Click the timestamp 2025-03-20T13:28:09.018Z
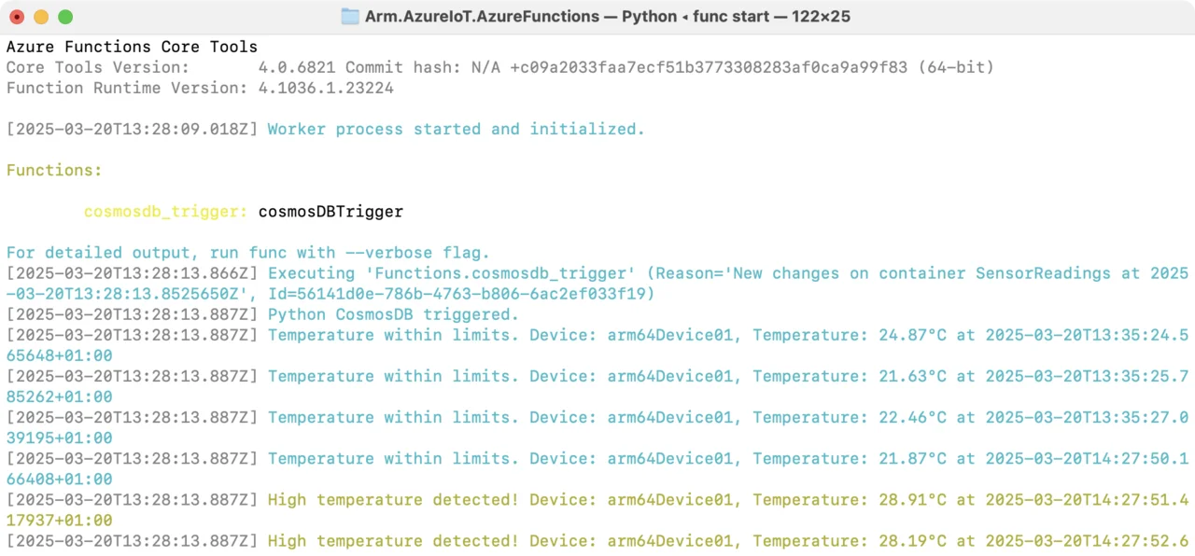1195x556 pixels. tap(132, 129)
